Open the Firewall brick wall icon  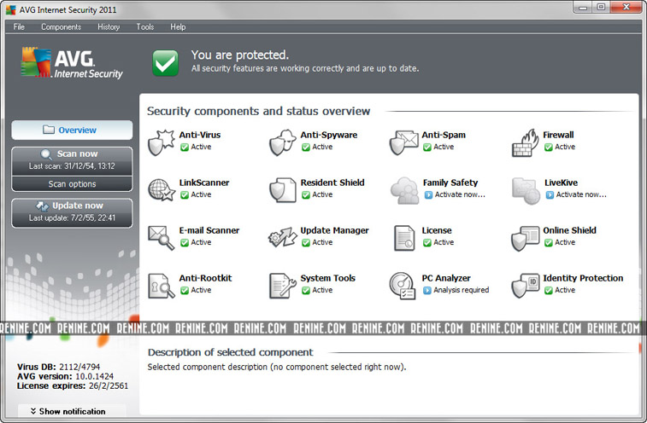tap(526, 142)
